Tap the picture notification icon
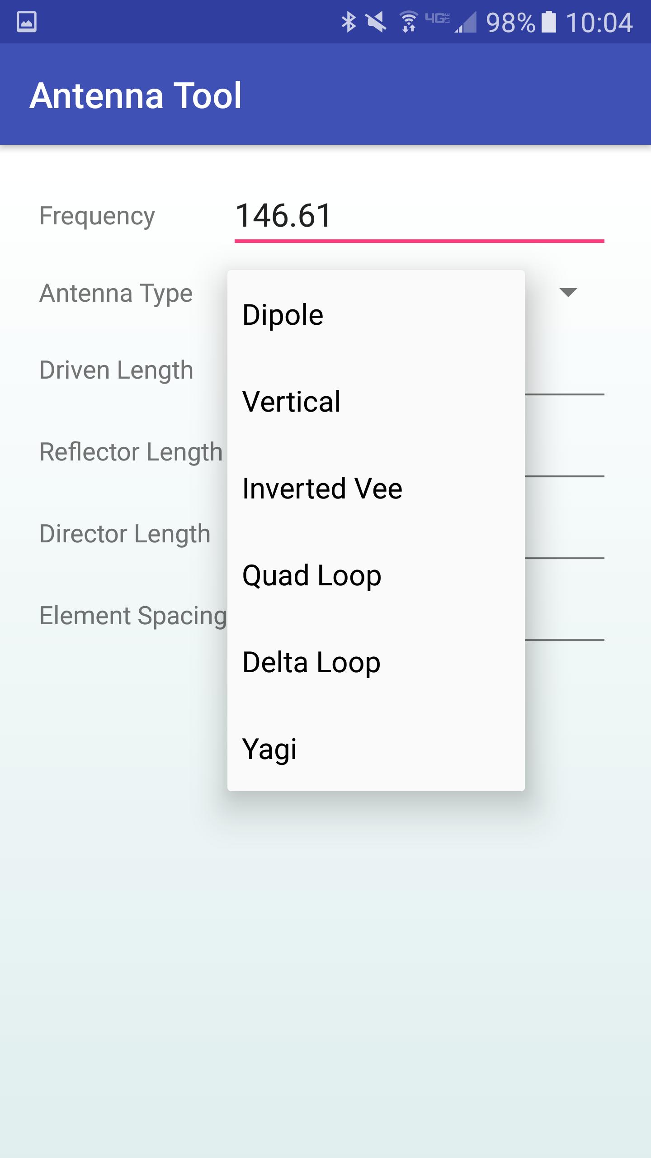 (x=26, y=22)
